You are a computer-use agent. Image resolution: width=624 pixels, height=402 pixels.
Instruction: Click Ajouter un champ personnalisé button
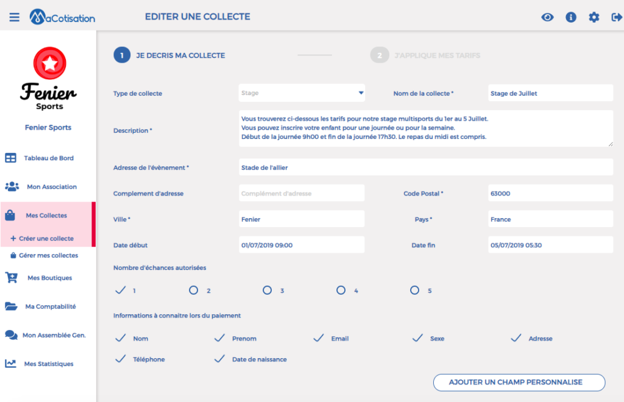coord(519,382)
